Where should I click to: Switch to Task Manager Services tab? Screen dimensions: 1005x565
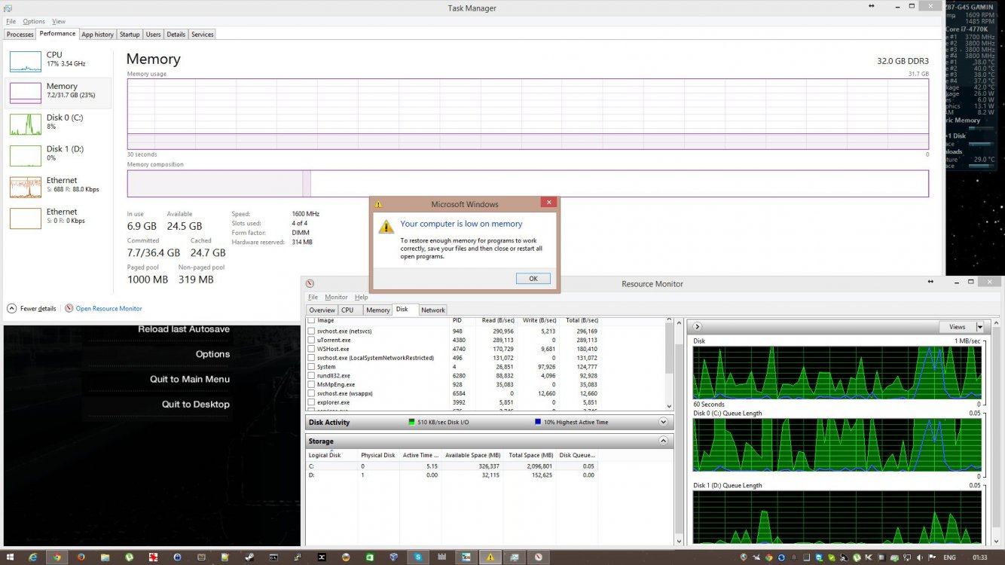coord(202,35)
